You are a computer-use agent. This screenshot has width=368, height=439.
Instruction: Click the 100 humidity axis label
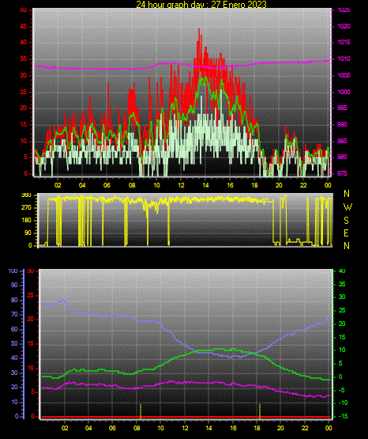(13, 271)
